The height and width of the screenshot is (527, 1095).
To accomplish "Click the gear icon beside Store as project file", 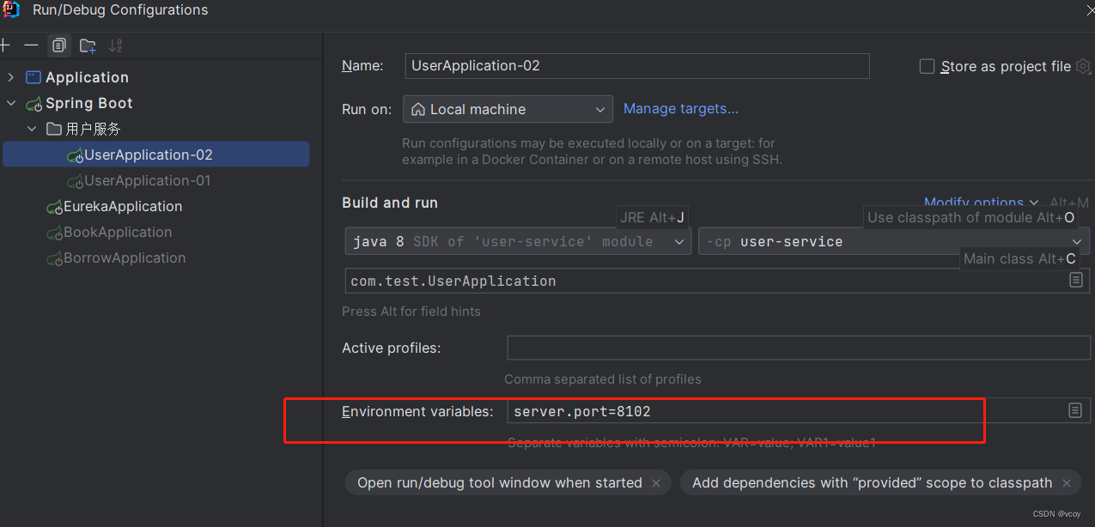I will click(x=1083, y=66).
